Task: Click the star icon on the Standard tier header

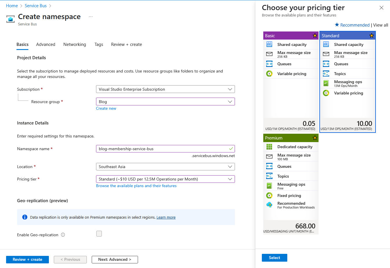Action: tap(371, 36)
